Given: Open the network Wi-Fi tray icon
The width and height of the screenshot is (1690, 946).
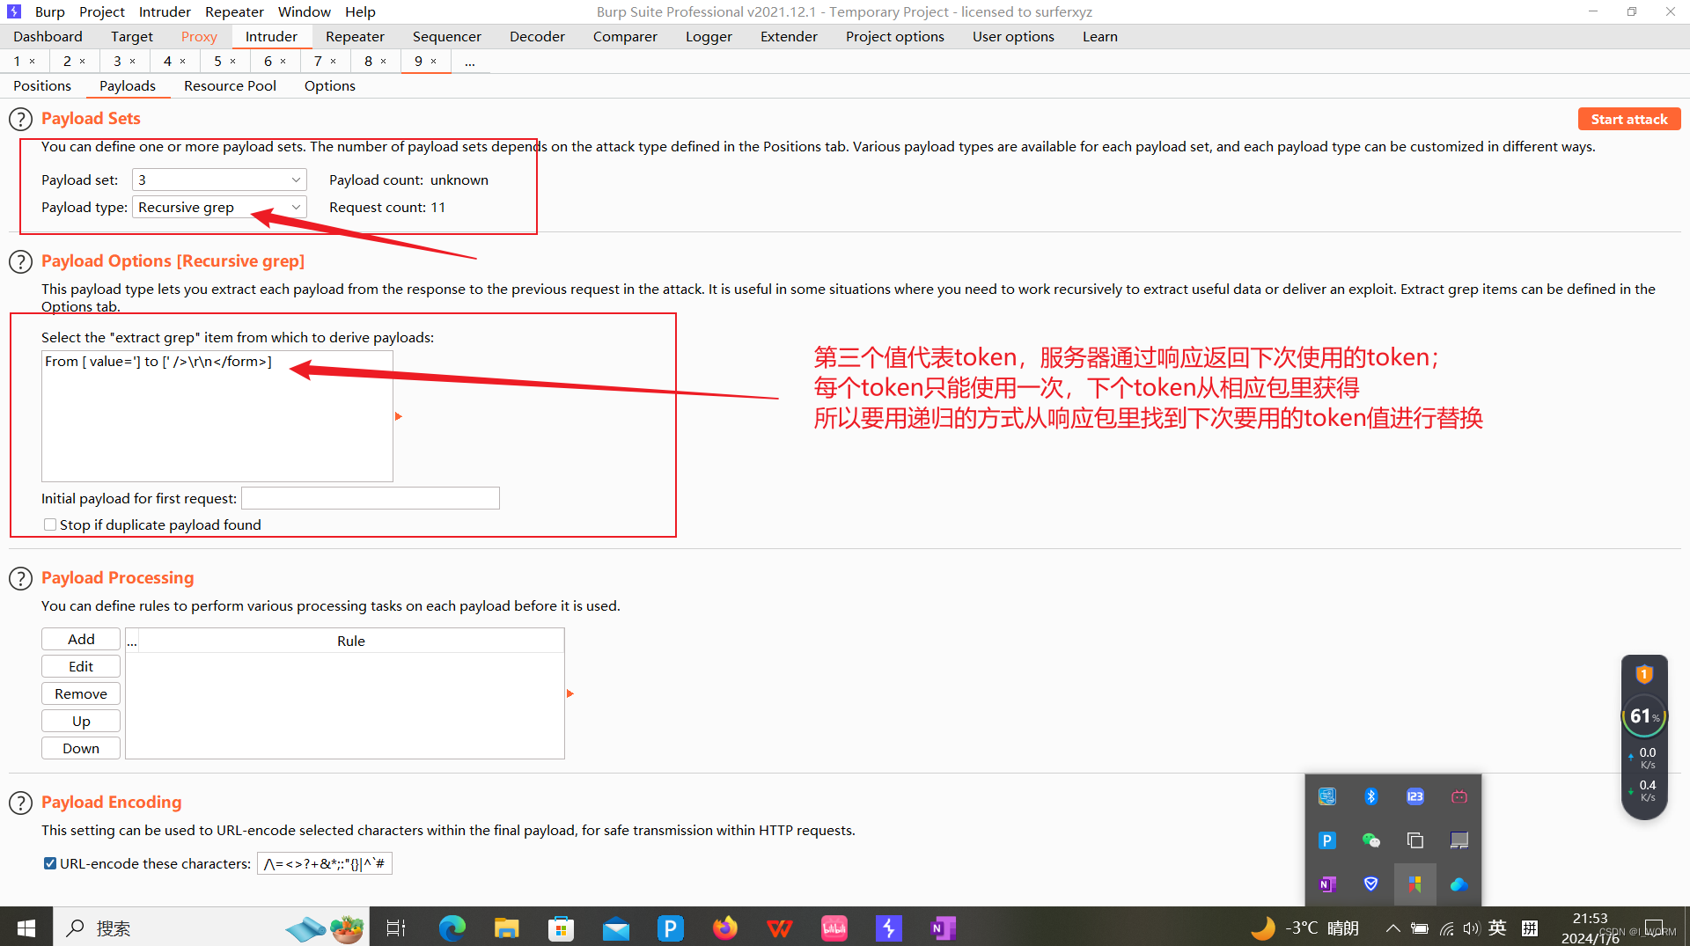Looking at the screenshot, I should (1446, 928).
